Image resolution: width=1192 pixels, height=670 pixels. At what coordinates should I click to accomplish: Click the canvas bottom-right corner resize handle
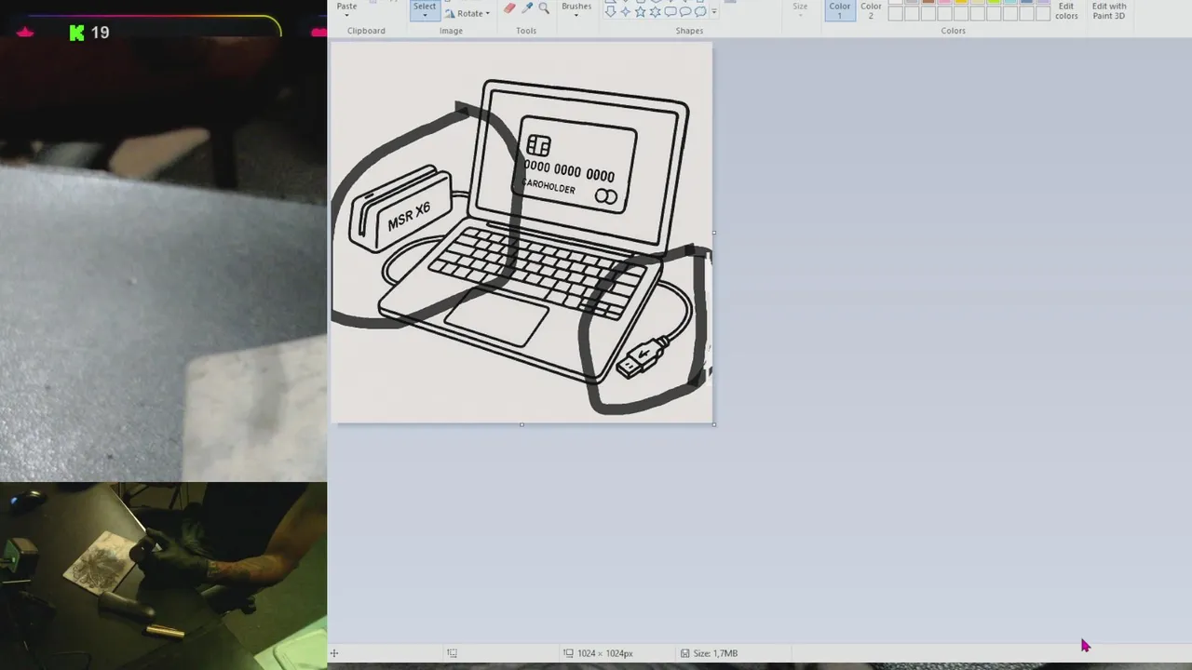pos(714,424)
